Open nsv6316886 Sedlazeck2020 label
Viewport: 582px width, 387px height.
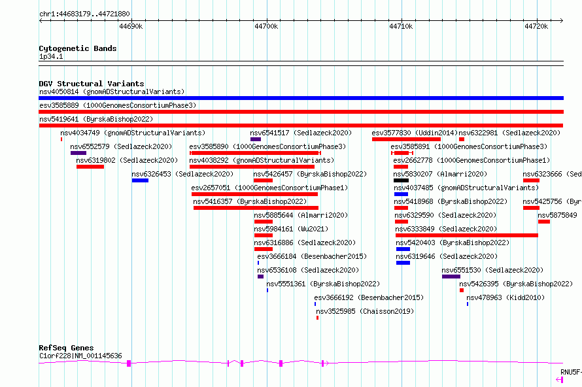[x=305, y=243]
